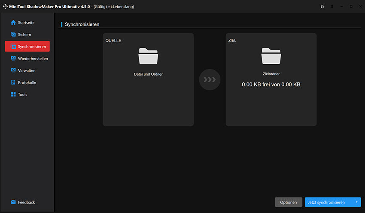The width and height of the screenshot is (365, 213).
Task: Open Feedback via envelope icon
Action: point(13,202)
